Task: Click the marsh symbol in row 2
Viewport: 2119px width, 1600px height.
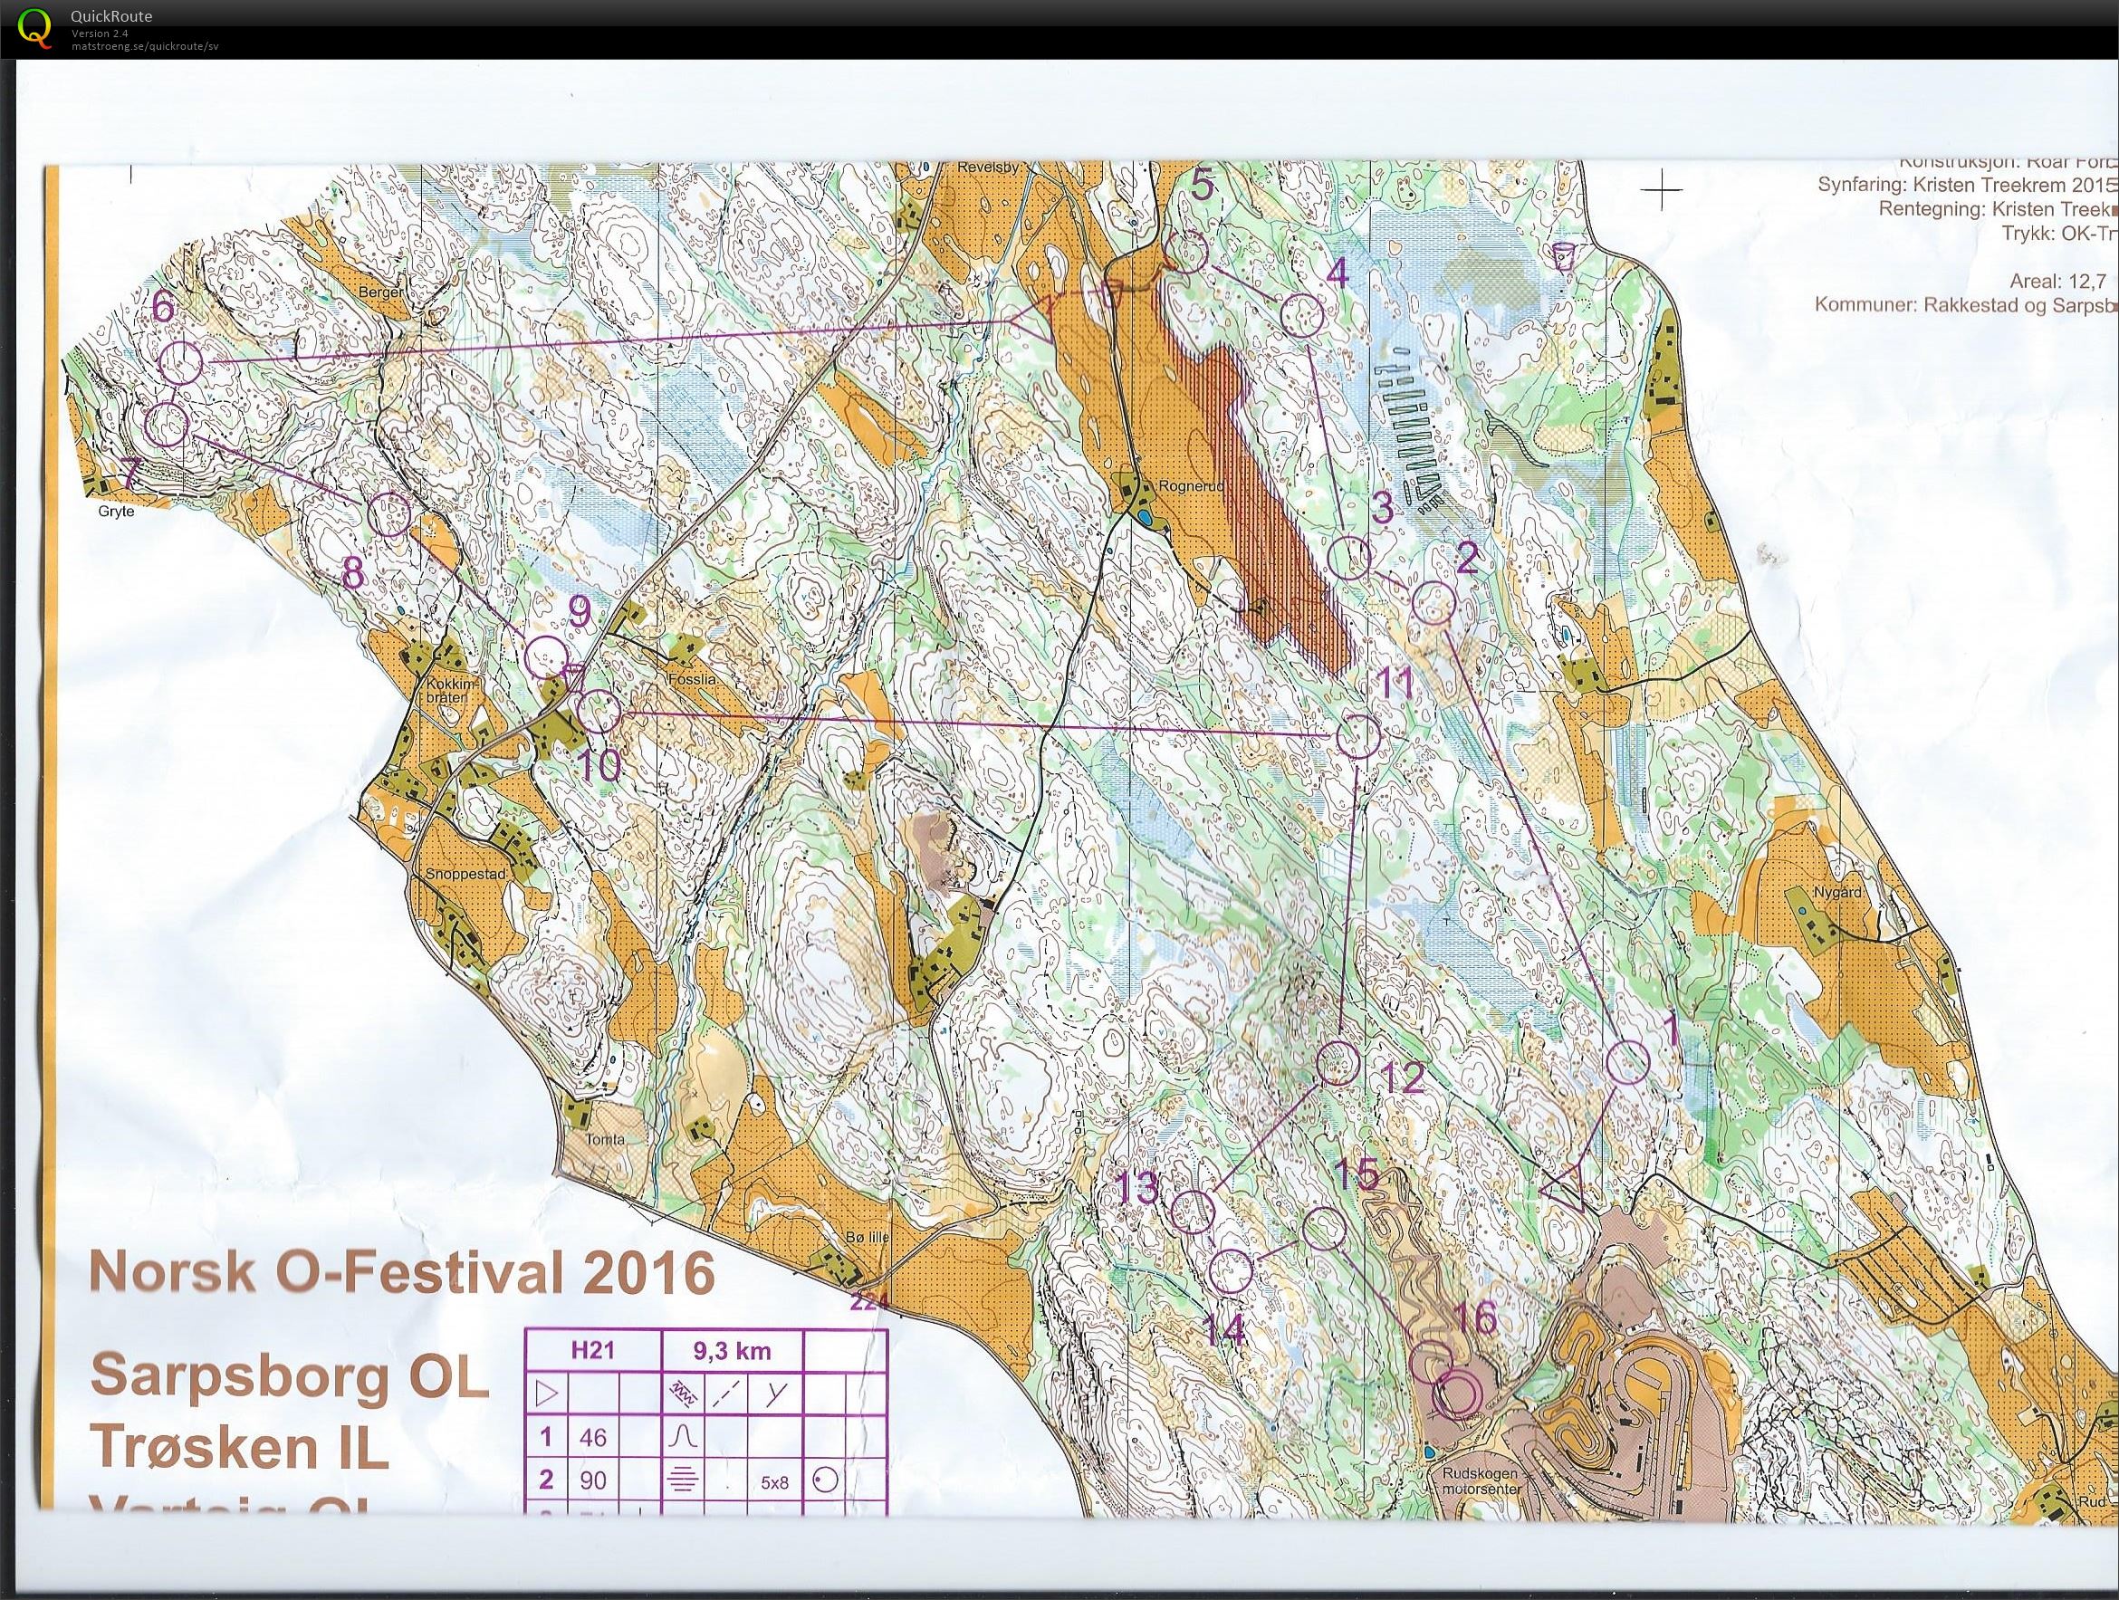Action: tap(683, 1481)
